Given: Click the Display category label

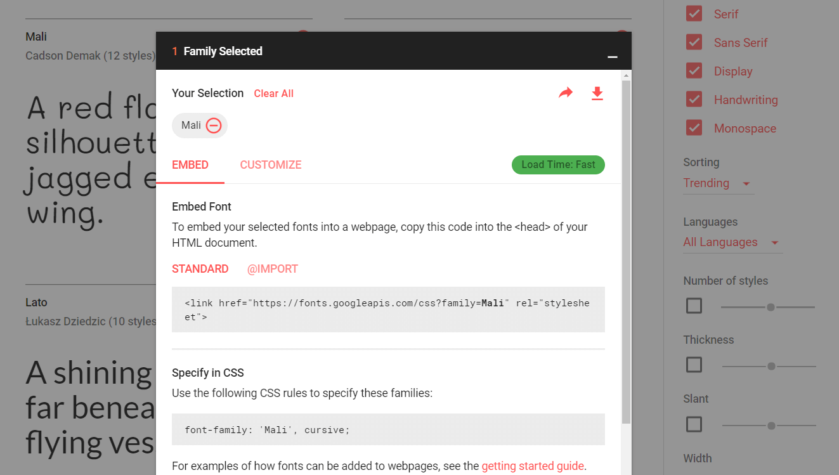Looking at the screenshot, I should point(733,71).
